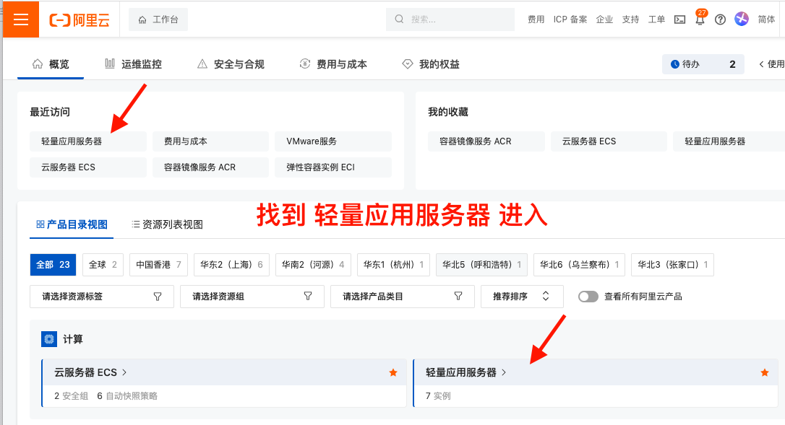This screenshot has width=785, height=425.
Task: Click the Alibaba Cloud logo
Action: point(80,20)
